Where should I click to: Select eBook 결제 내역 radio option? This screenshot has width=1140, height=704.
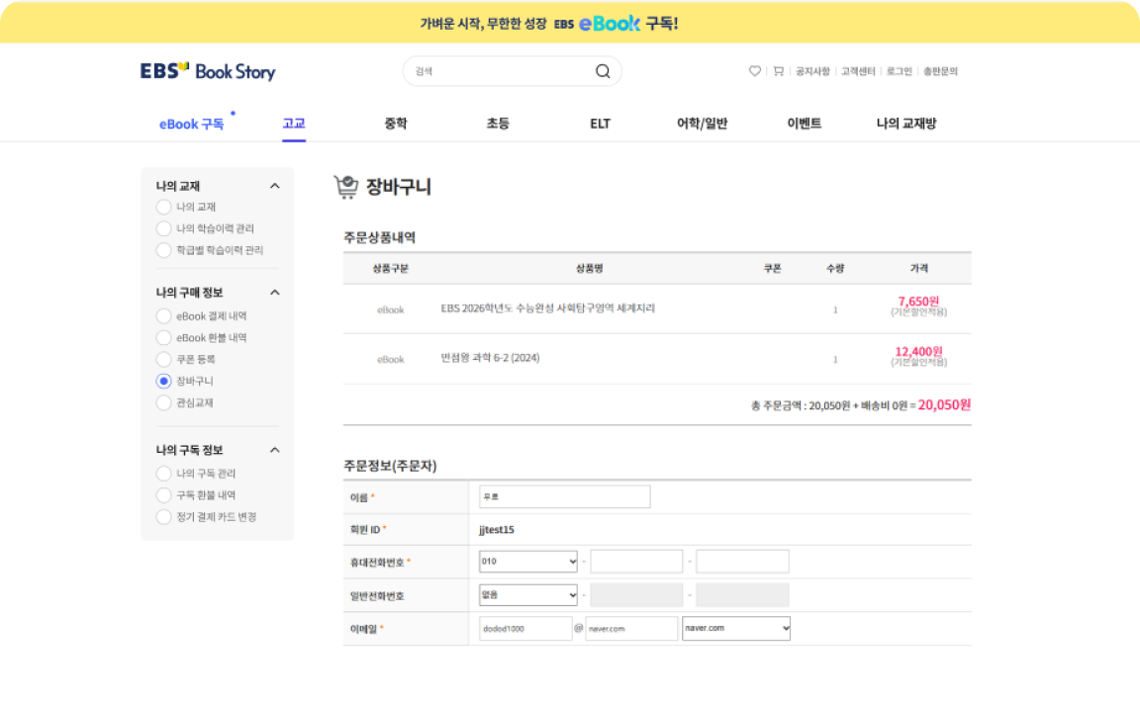tap(163, 316)
